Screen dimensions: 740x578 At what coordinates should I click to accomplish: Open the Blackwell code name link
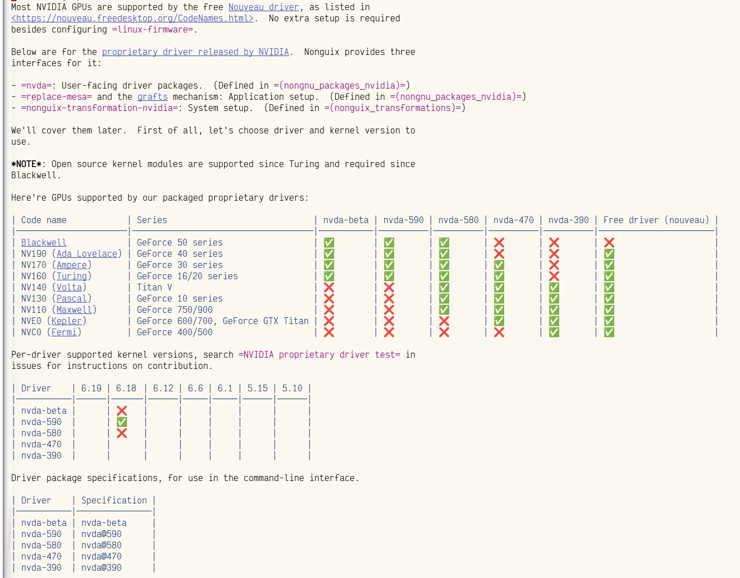44,243
